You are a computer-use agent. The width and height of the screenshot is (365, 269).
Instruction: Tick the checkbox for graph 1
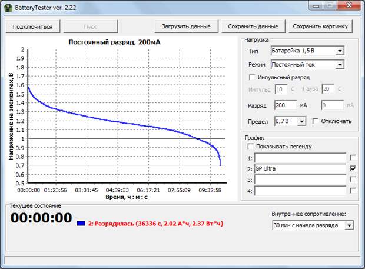(x=353, y=158)
